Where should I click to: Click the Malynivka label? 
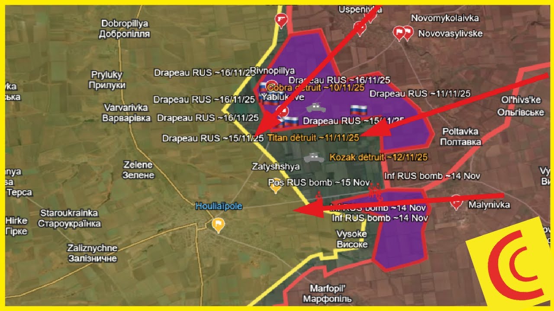[x=489, y=205]
